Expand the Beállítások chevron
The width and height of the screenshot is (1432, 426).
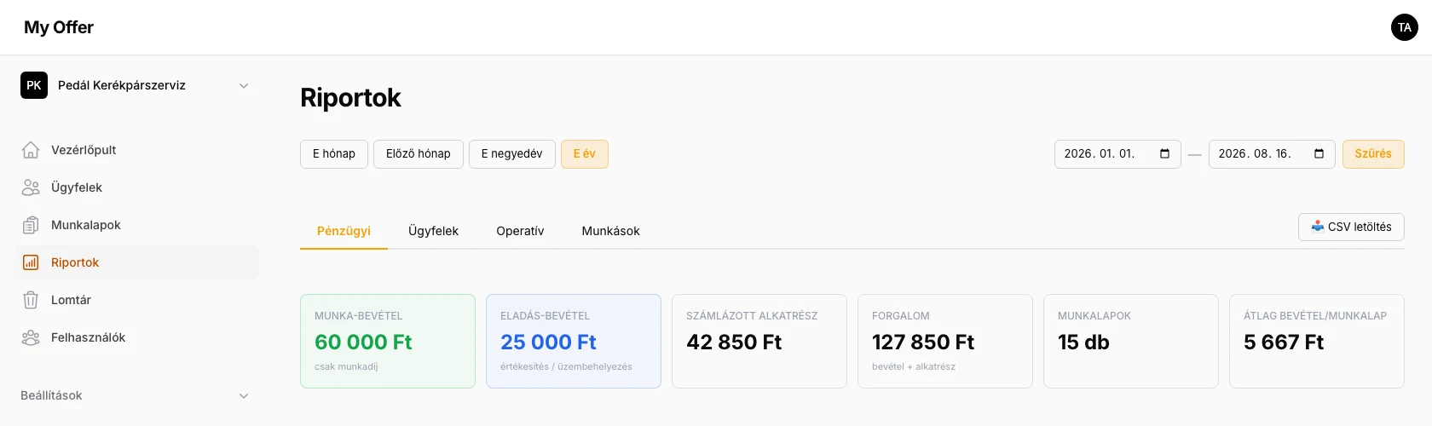point(244,395)
